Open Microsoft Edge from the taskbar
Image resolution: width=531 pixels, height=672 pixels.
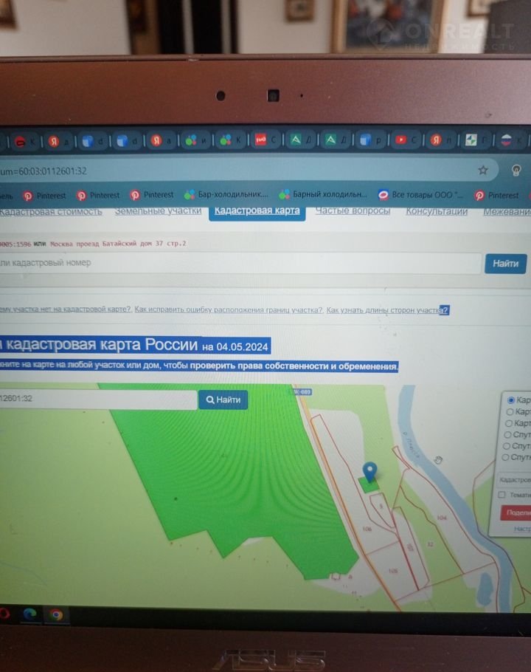[x=29, y=614]
